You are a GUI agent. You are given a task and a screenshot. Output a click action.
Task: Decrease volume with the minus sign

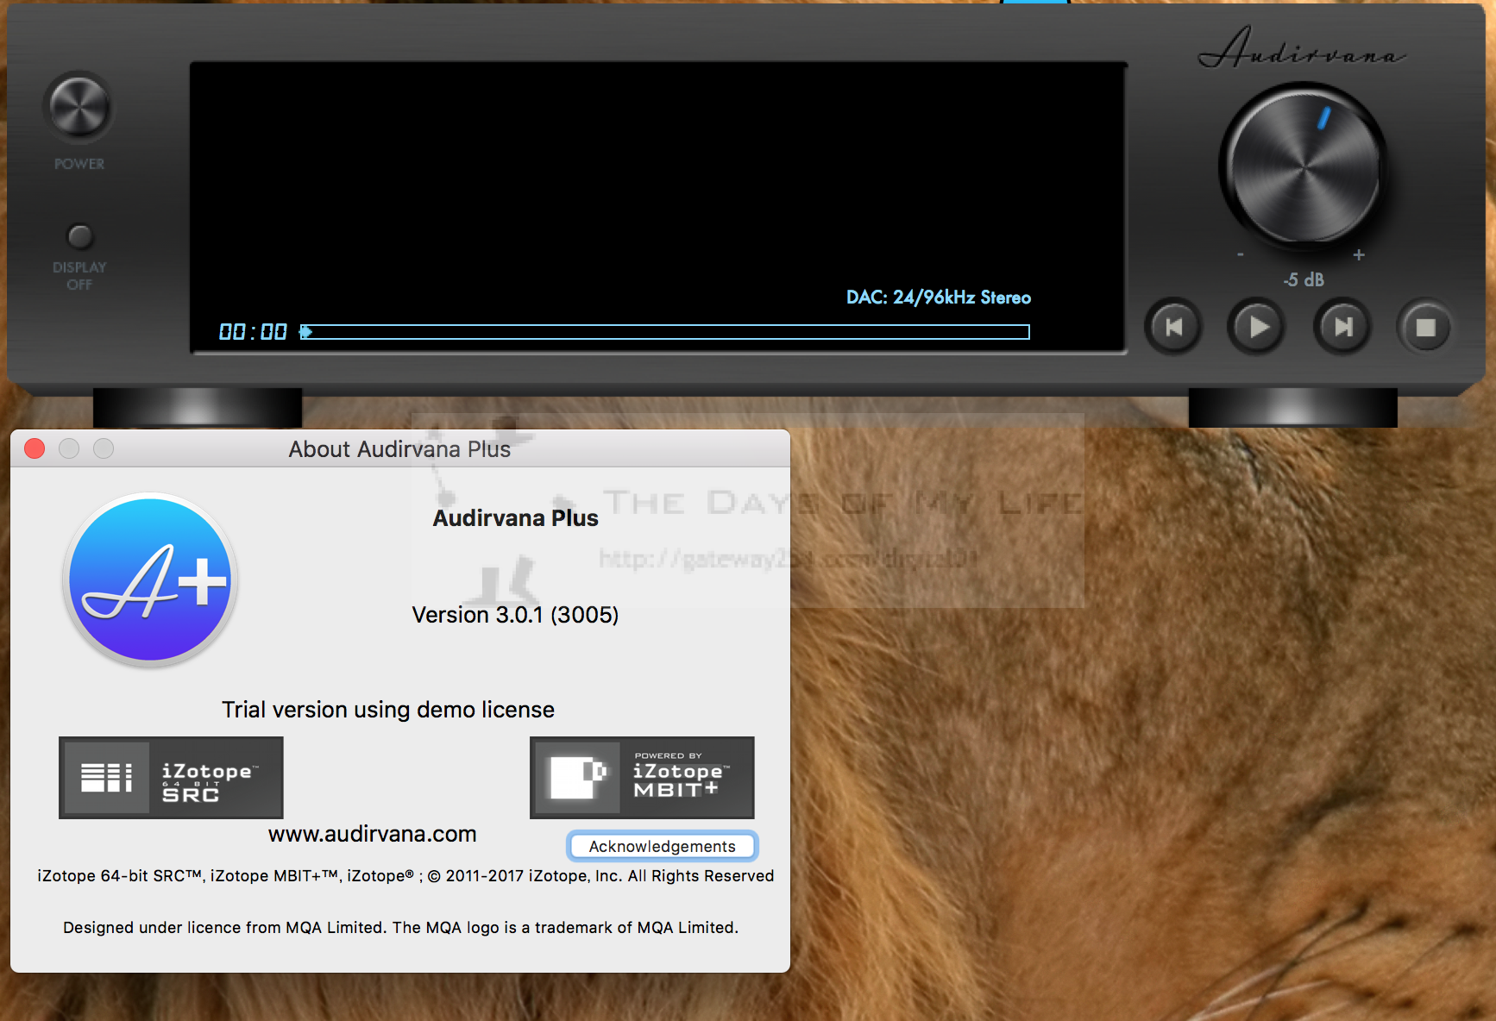pos(1241,254)
